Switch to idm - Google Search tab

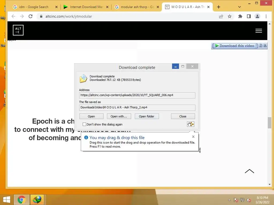[33, 7]
